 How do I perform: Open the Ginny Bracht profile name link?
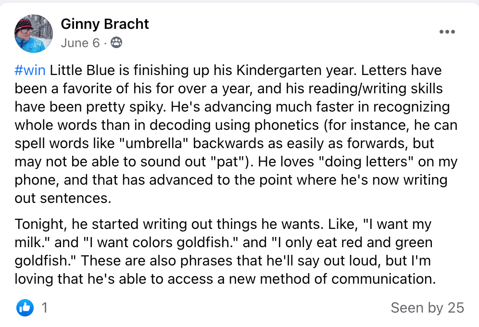pyautogui.click(x=105, y=24)
